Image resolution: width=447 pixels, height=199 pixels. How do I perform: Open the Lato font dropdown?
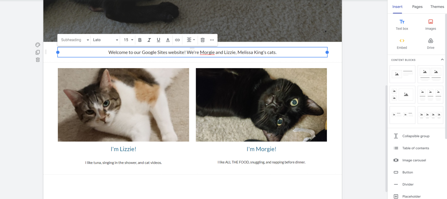coord(105,40)
